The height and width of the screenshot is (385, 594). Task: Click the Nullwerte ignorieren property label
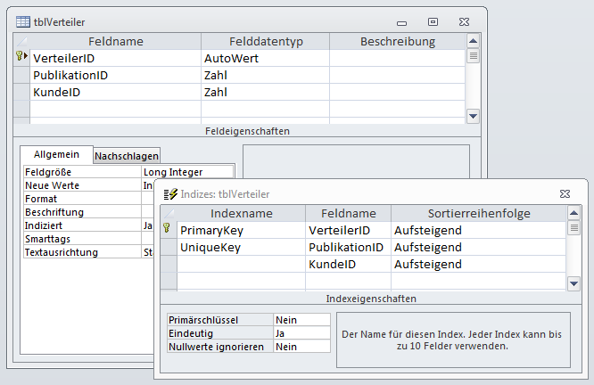click(x=220, y=347)
